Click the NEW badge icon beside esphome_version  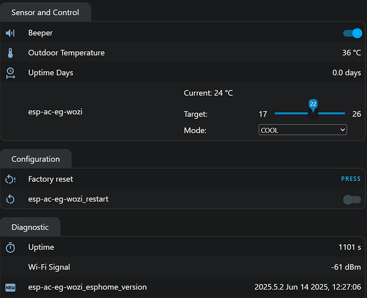pos(10,287)
